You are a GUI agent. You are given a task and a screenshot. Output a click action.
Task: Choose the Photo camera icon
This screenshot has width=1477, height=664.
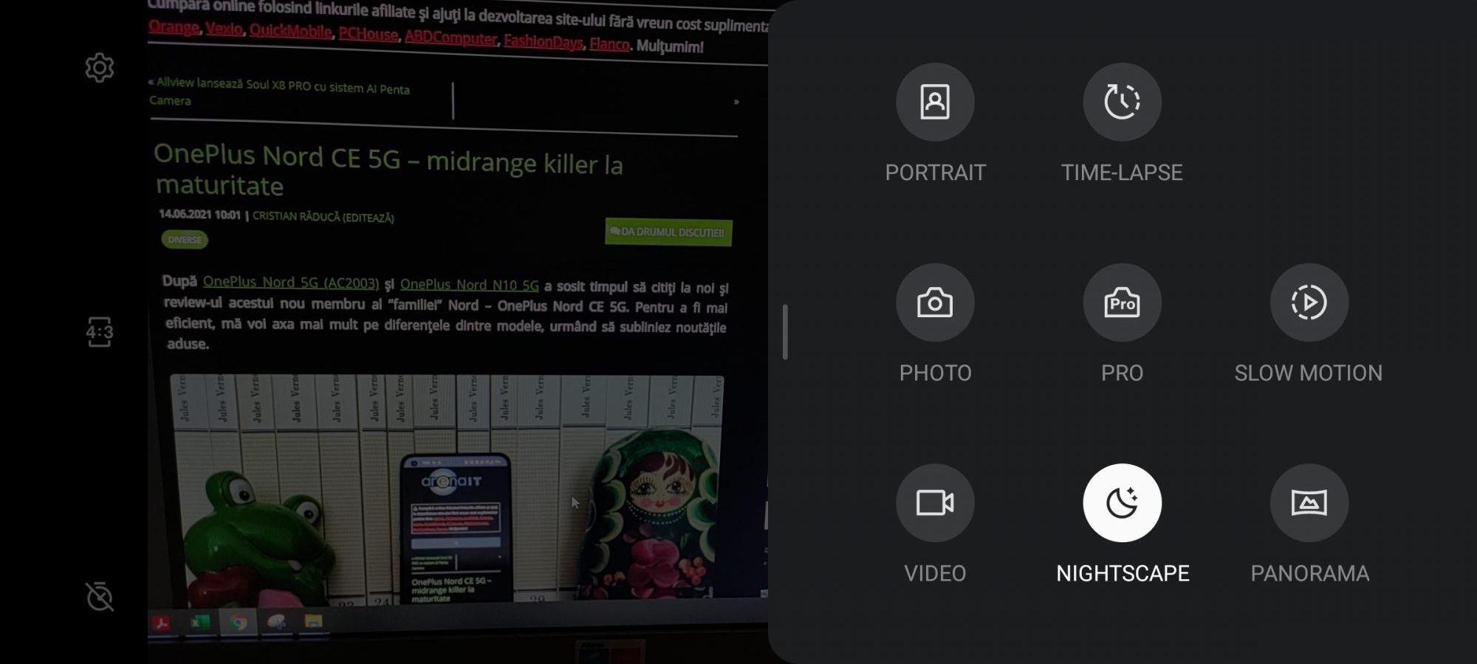coord(935,302)
